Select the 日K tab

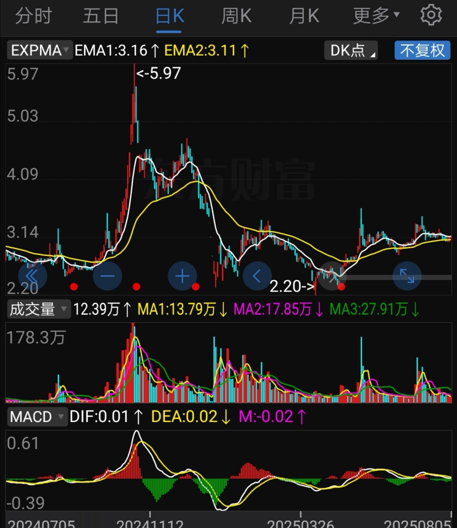[170, 16]
